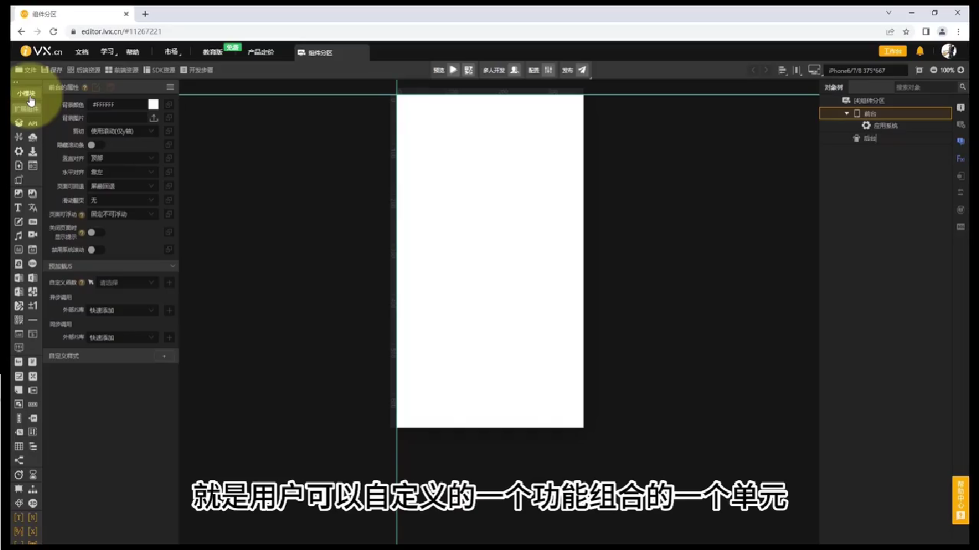Click the orange 工作台 button
The height and width of the screenshot is (550, 979).
click(892, 51)
